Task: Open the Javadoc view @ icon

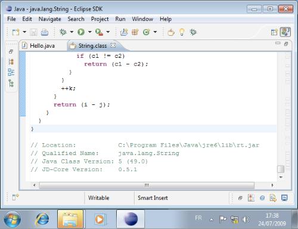Action: (262, 198)
